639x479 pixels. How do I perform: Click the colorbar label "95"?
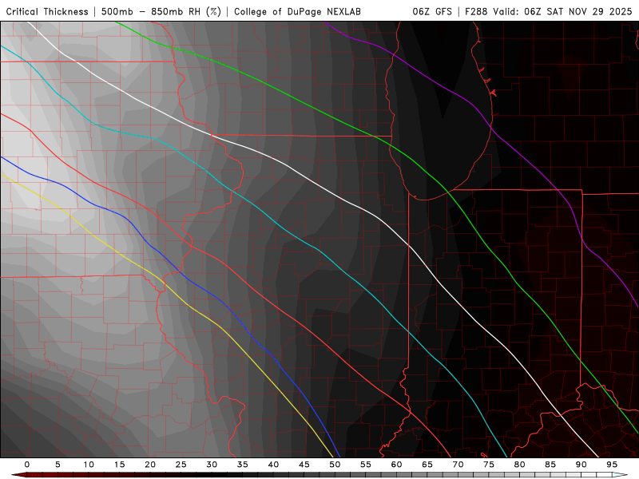coord(612,465)
